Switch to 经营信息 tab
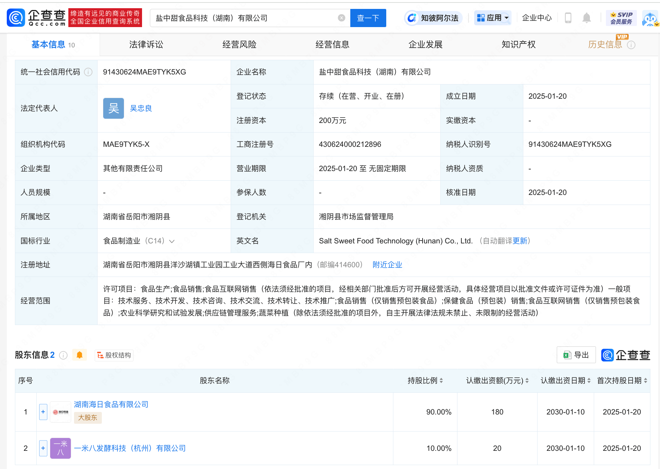The image size is (660, 469). [332, 45]
